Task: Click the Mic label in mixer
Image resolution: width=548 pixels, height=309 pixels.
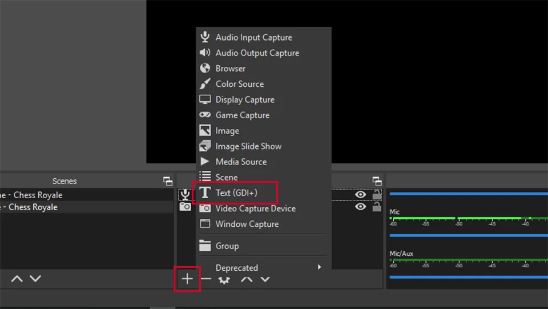Action: point(394,212)
